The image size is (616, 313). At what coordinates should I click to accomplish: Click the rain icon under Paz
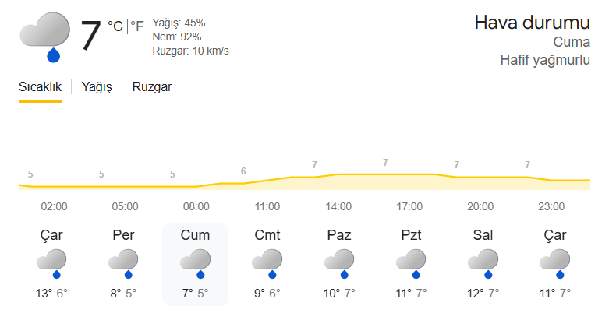pos(338,263)
